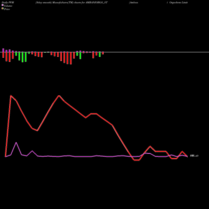Click the Price legend label
The height and width of the screenshot is (209, 209).
(x=7, y=9)
